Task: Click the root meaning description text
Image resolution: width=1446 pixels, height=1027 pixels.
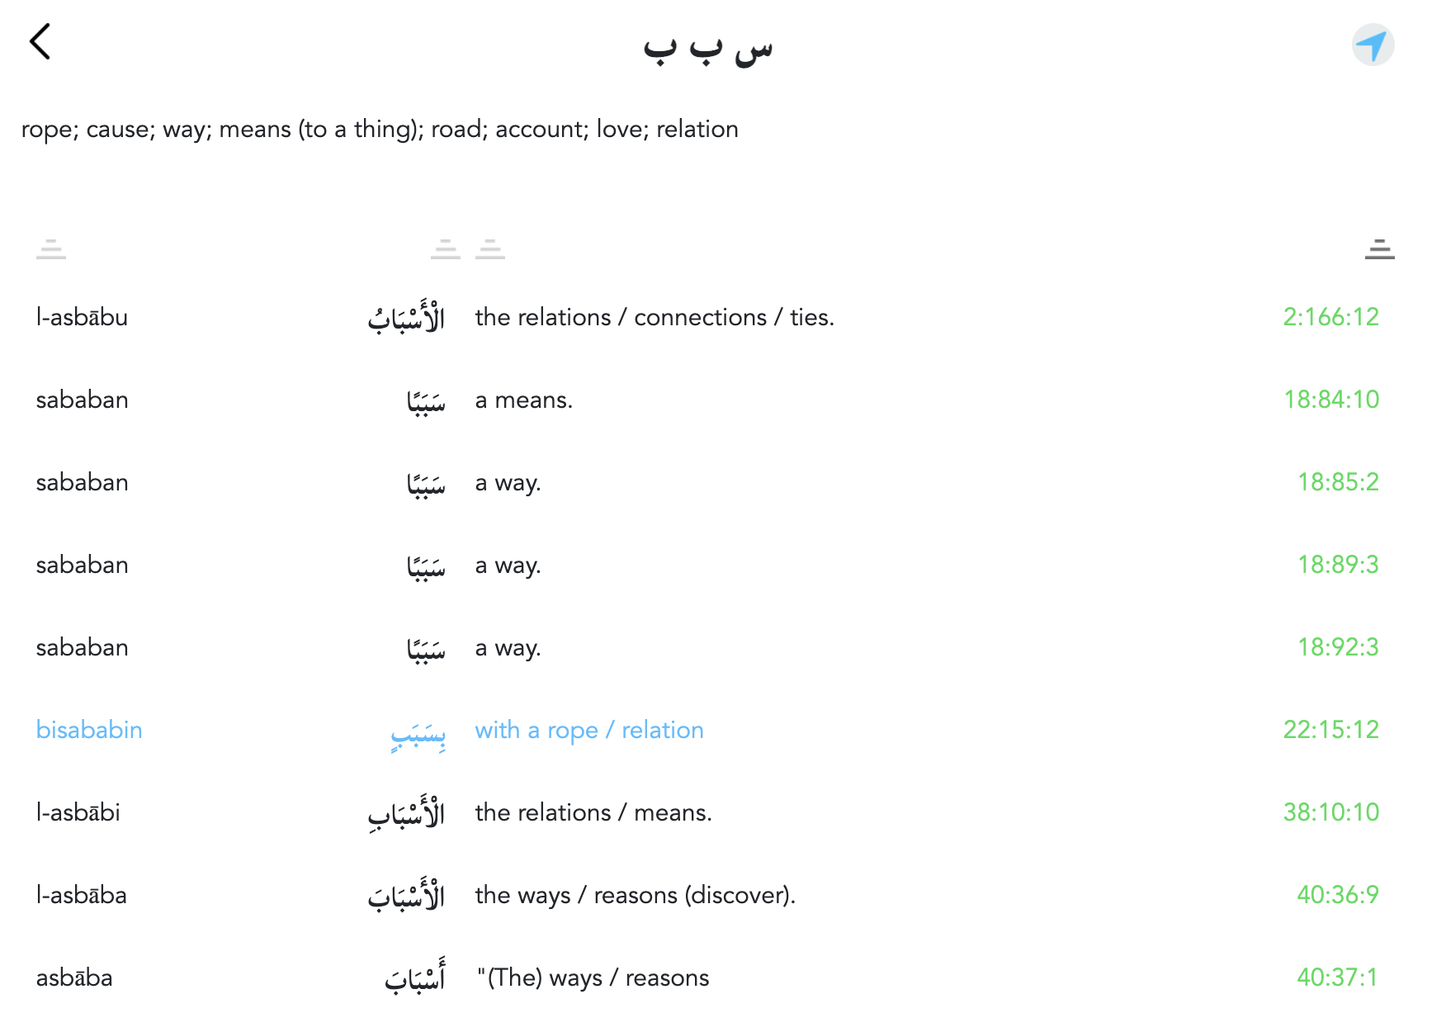Action: pyautogui.click(x=380, y=130)
